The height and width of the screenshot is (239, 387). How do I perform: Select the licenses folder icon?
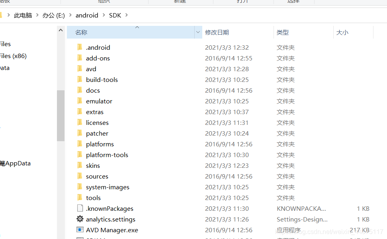pos(80,122)
